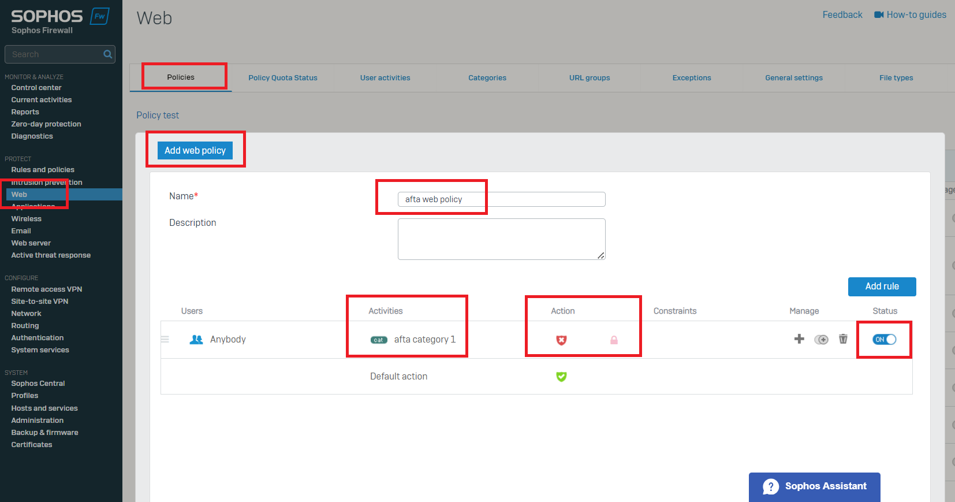Click the 'Activities' column header

[386, 311]
